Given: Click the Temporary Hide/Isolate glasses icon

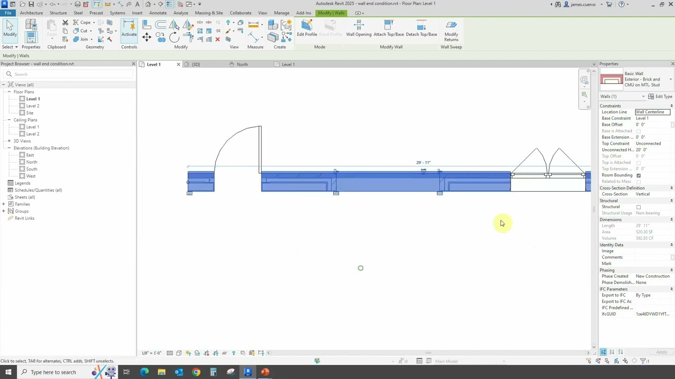Looking at the screenshot, I should click(224, 353).
